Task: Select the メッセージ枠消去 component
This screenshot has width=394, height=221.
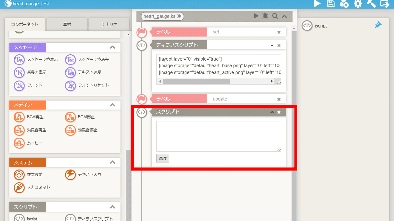Action: pyautogui.click(x=87, y=60)
